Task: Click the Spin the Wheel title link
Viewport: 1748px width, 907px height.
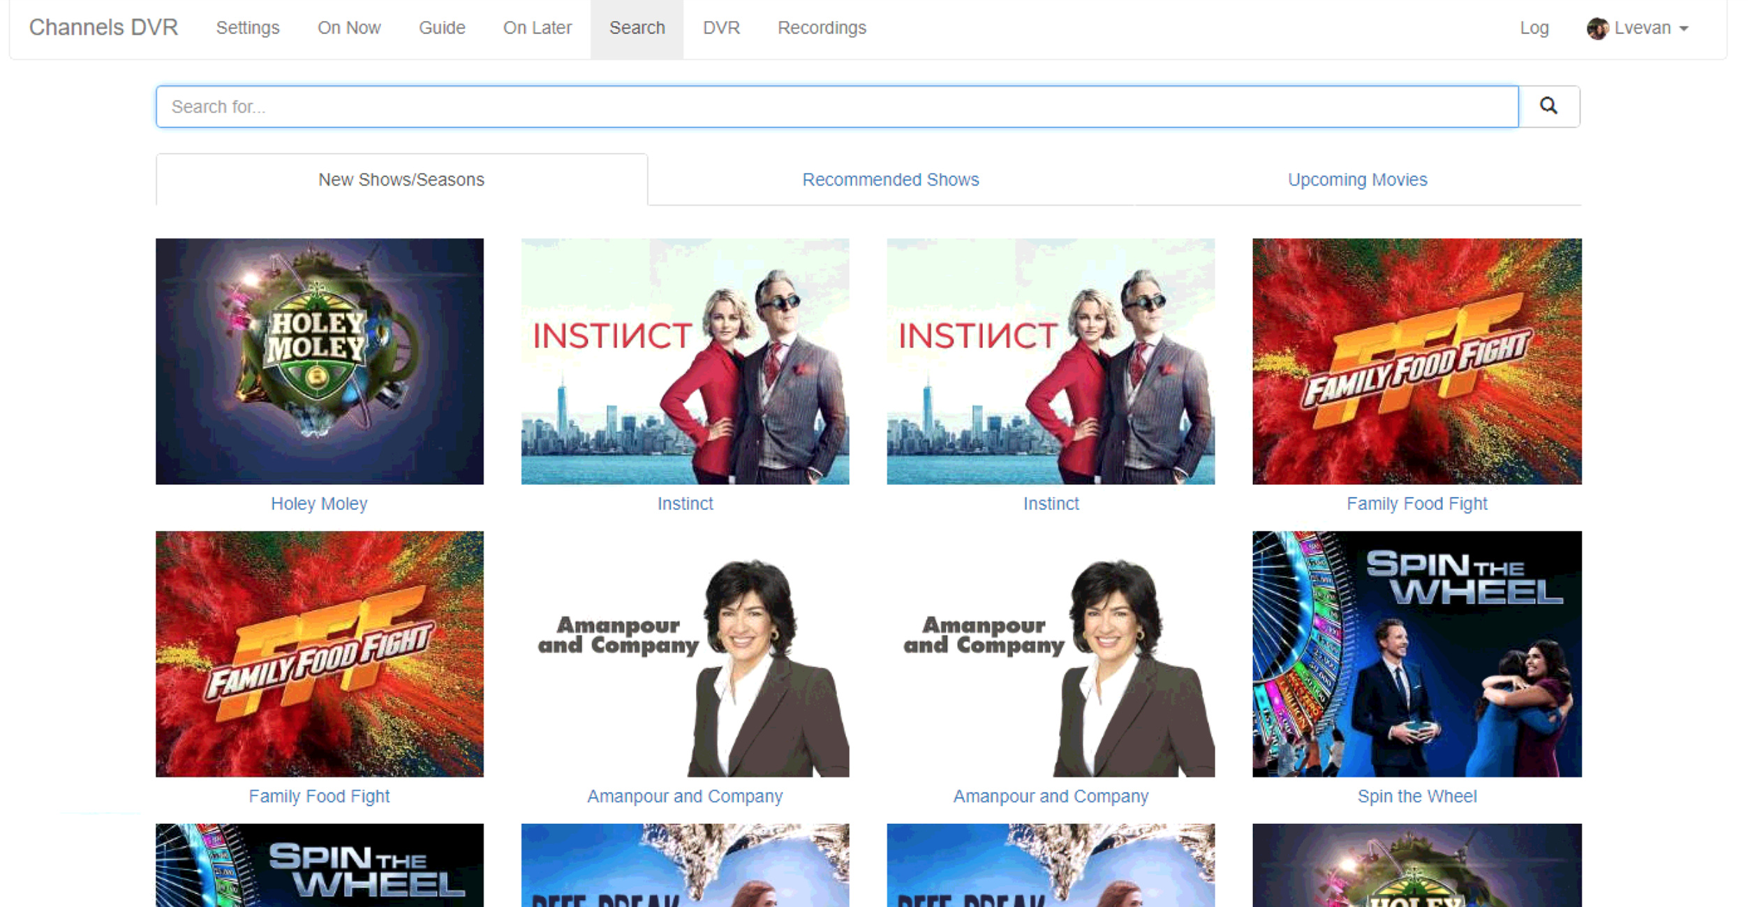Action: [x=1416, y=796]
